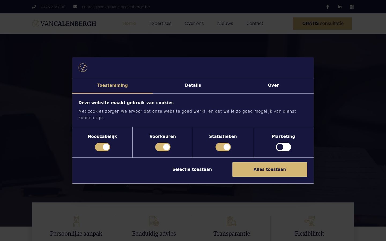The height and width of the screenshot is (241, 386).
Task: Open the LinkedIn icon link
Action: click(340, 7)
